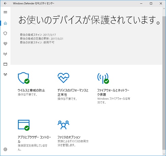Open アプリとブラウザー コントロール tile title
Image resolution: width=166 pixels, height=156 pixels.
(34, 139)
